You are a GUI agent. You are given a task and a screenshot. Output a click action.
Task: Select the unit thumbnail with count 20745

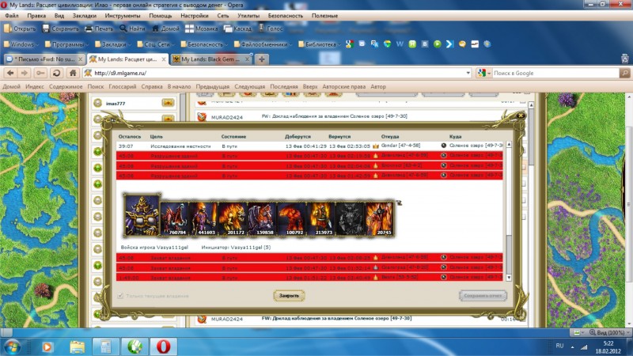pyautogui.click(x=380, y=219)
